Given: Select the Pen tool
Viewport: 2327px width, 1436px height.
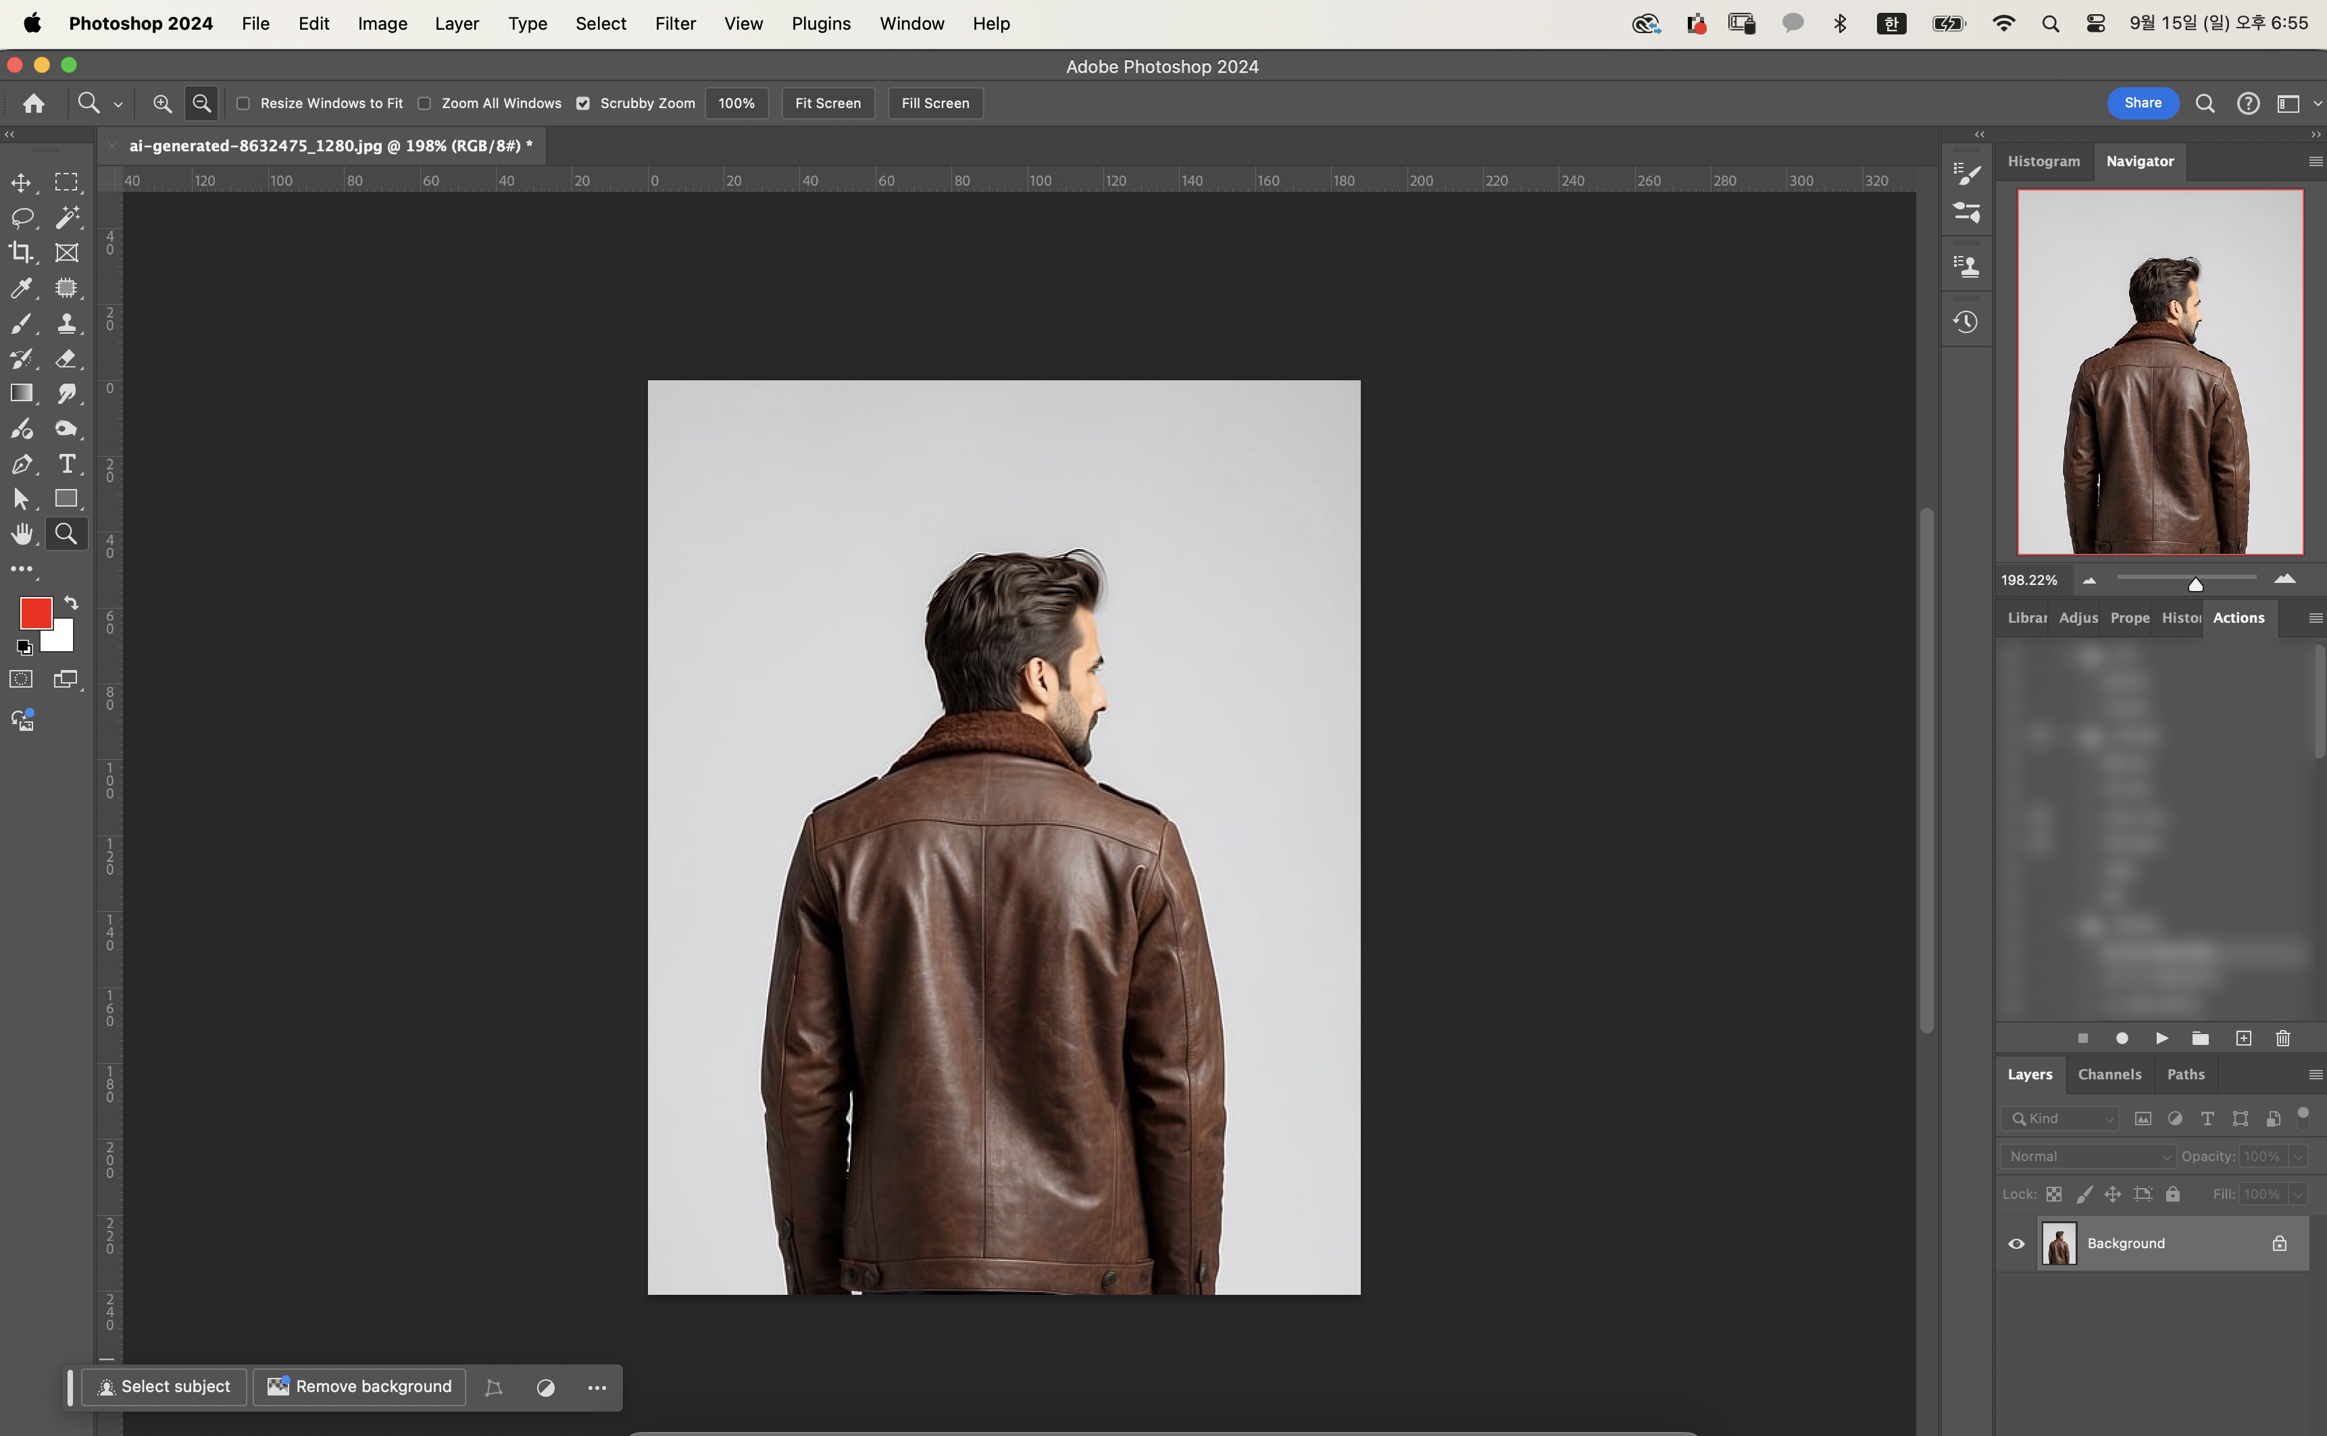Looking at the screenshot, I should pyautogui.click(x=21, y=463).
